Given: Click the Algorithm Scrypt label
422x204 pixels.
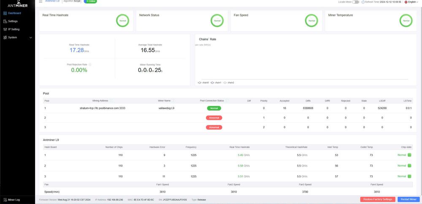Looking at the screenshot, I should [x=72, y=1].
